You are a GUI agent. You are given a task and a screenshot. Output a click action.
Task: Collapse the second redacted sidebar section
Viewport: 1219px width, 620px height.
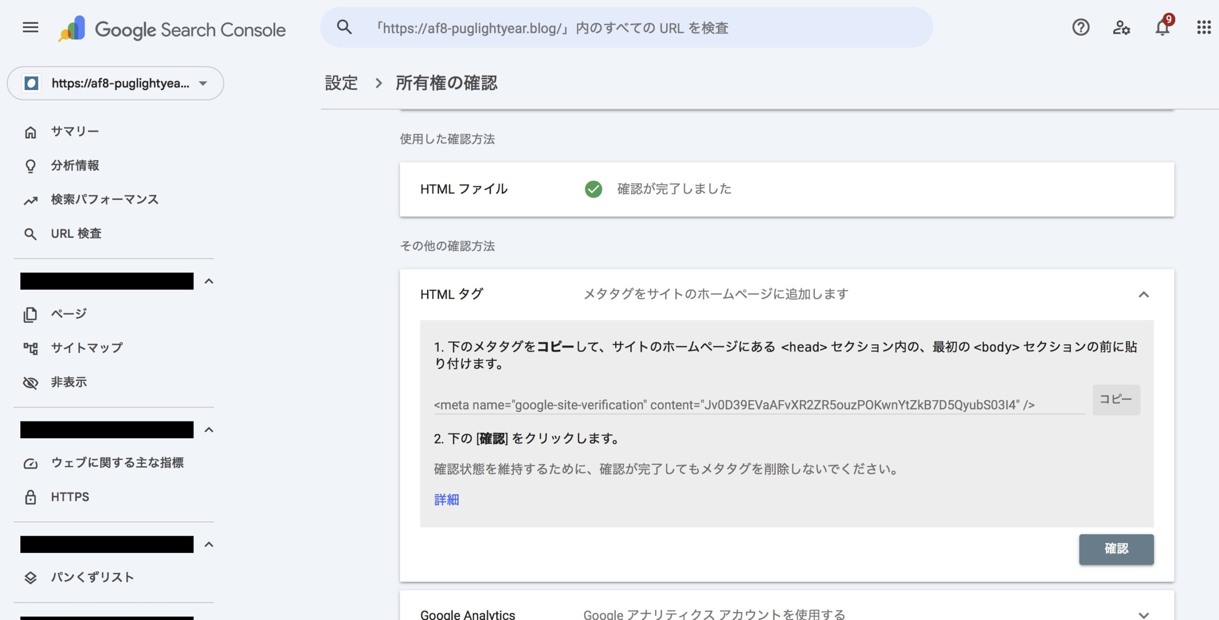[x=209, y=430]
